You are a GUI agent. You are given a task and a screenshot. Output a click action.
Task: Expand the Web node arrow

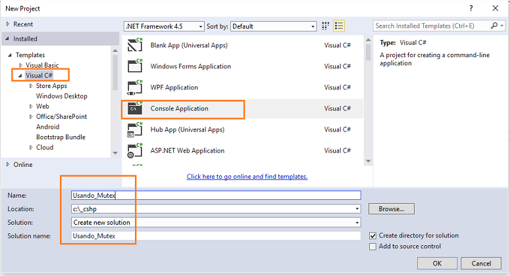click(31, 106)
